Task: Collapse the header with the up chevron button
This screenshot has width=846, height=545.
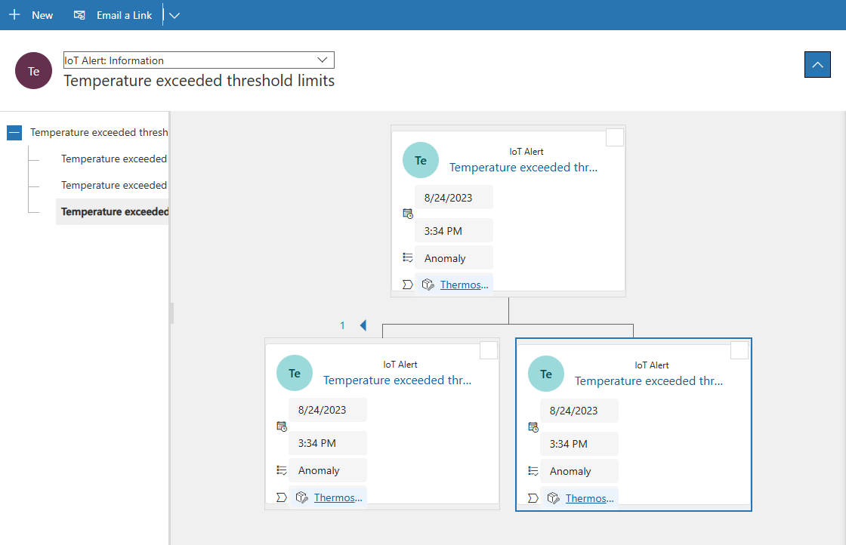Action: coord(817,65)
